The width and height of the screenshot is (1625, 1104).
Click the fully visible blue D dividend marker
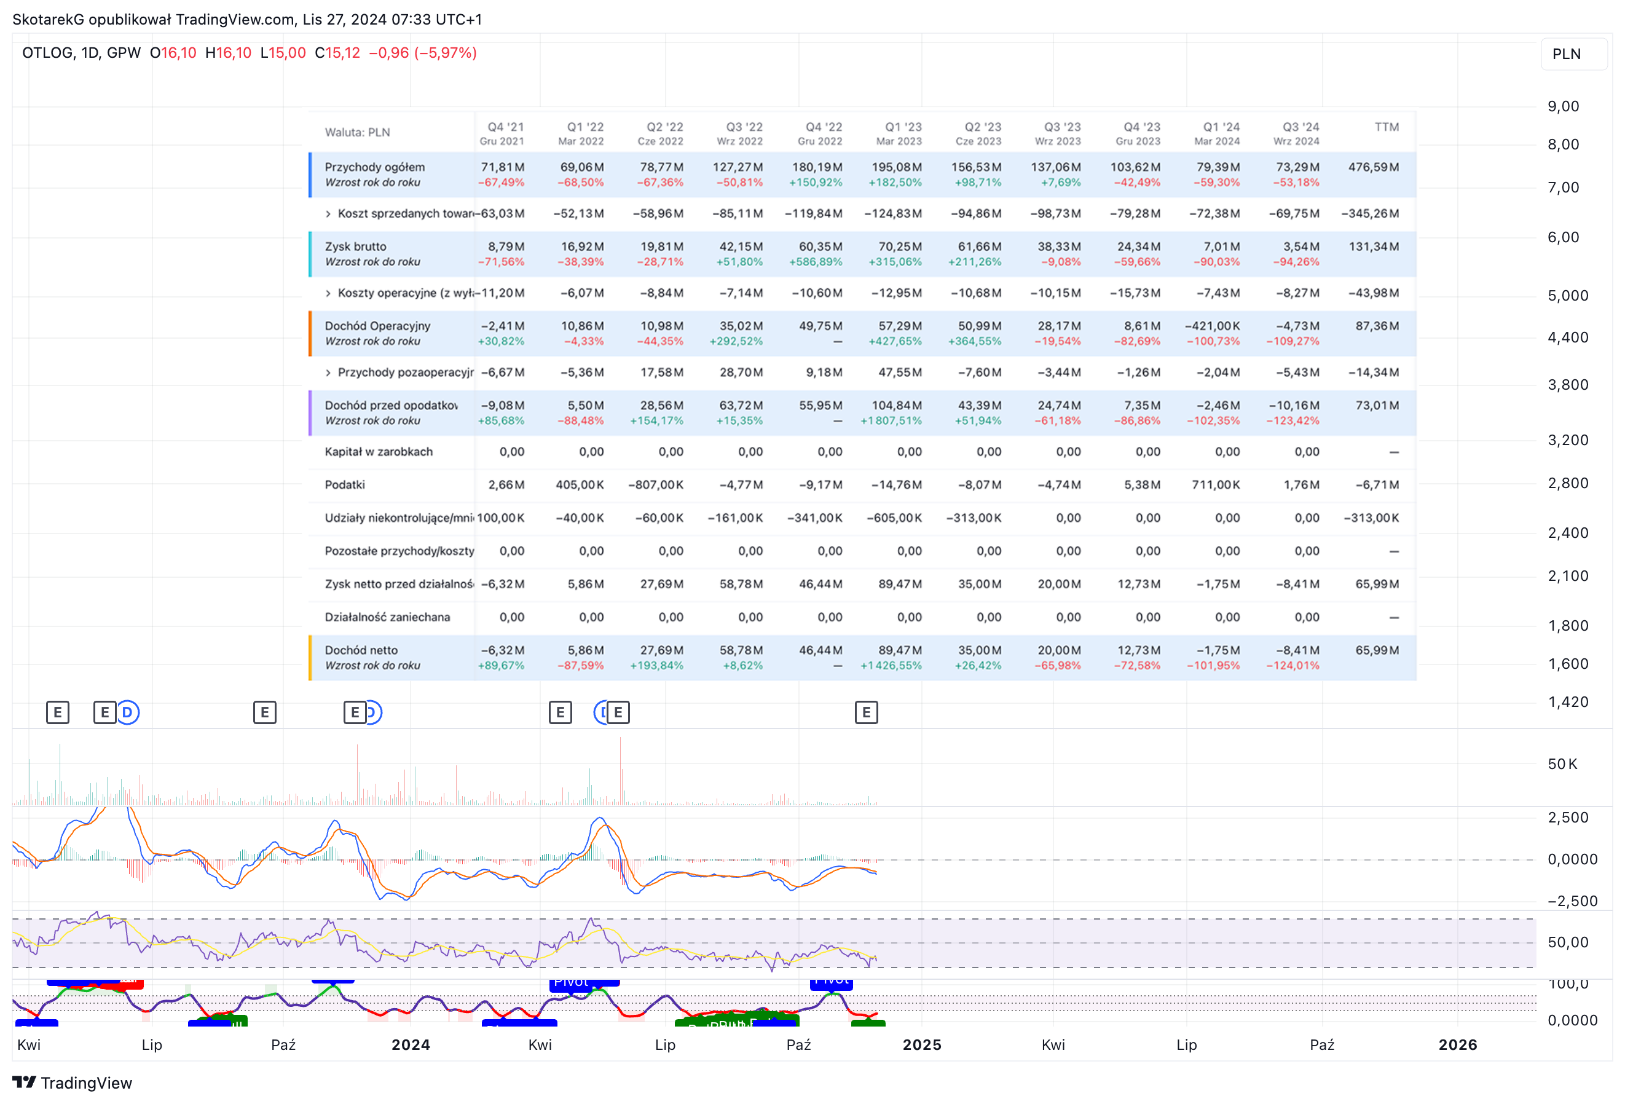pos(127,712)
